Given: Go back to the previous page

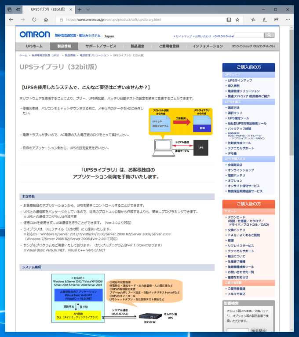Looking at the screenshot, I should pos(11,19).
